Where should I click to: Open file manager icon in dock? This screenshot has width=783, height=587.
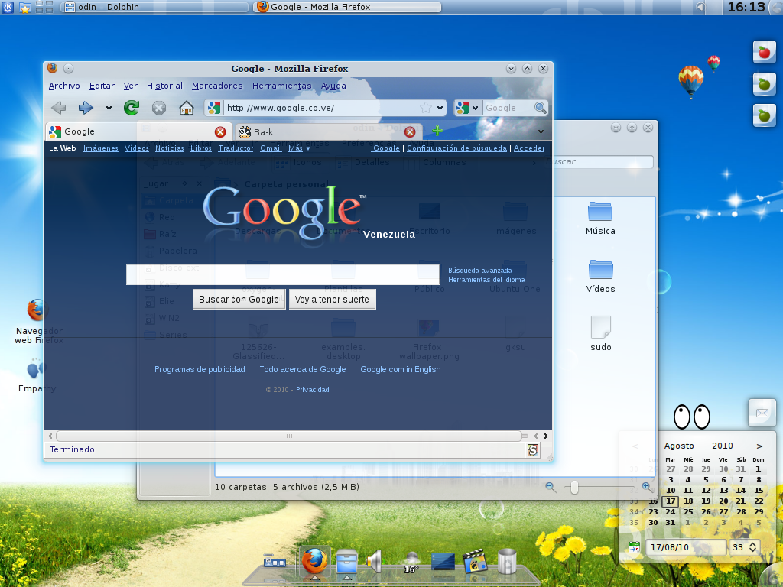pyautogui.click(x=346, y=561)
